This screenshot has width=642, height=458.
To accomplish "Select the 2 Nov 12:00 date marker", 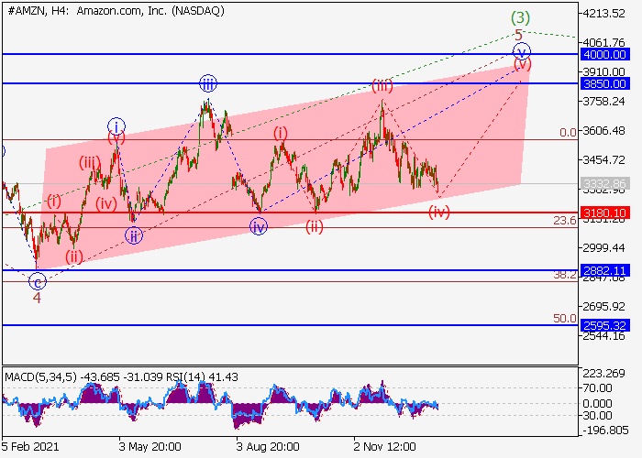I will pos(385,447).
